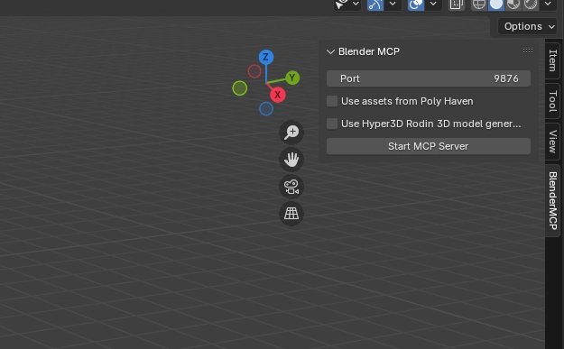Click the Y axis on the navigation gizmo
Viewport: 564px width, 349px height.
coord(292,78)
